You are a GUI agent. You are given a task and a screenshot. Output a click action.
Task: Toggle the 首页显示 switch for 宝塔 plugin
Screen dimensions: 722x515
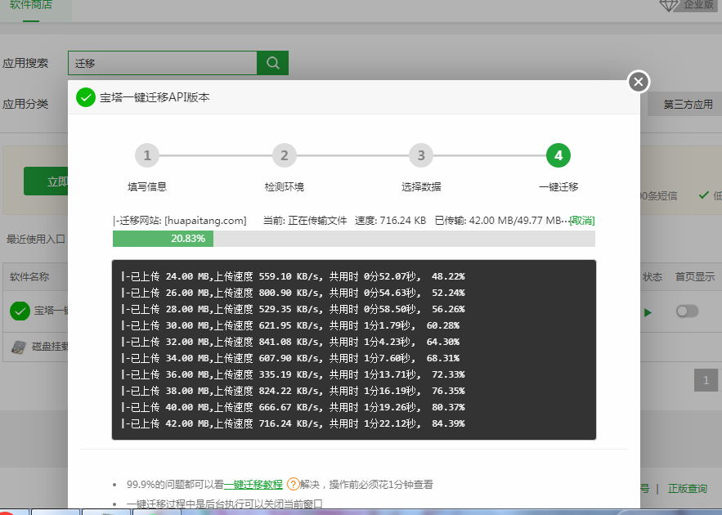(687, 311)
